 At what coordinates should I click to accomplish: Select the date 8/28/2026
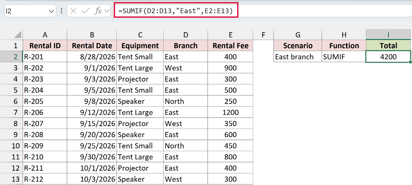92,57
